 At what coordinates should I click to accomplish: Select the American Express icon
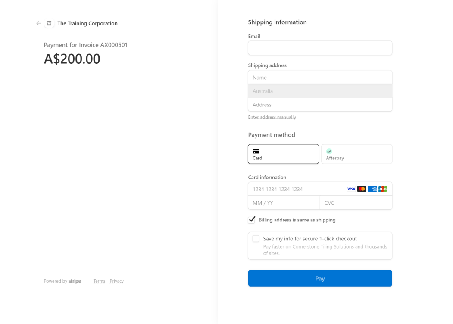coord(372,189)
